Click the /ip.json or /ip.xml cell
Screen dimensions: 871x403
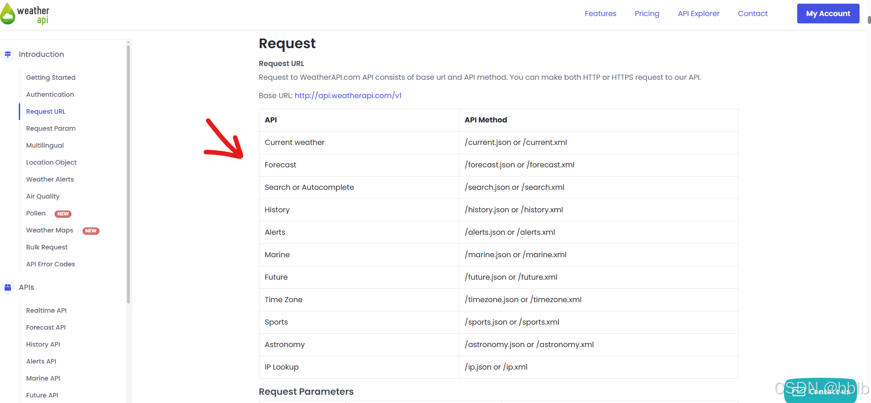coord(598,367)
